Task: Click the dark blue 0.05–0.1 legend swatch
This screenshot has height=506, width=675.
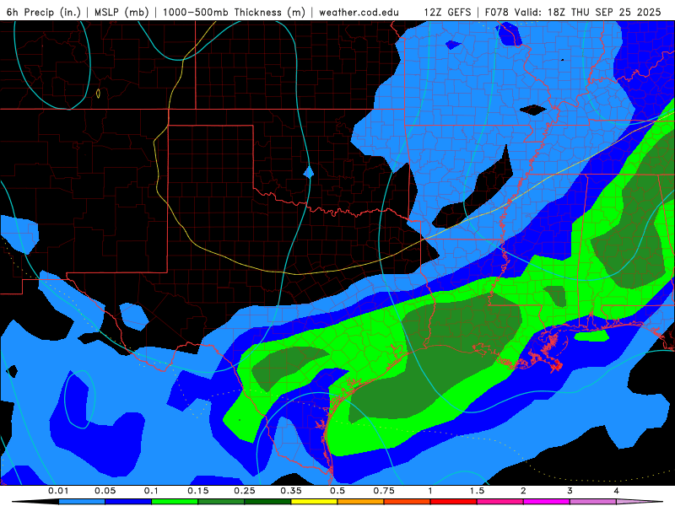Action: pos(128,502)
